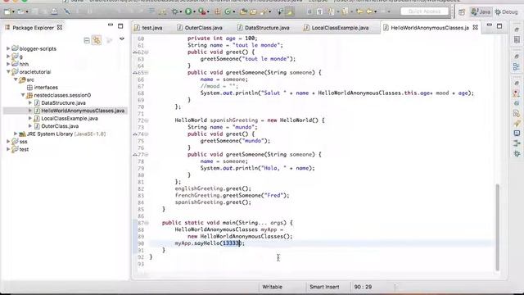
Task: Collapse the src folder
Action: (16, 79)
